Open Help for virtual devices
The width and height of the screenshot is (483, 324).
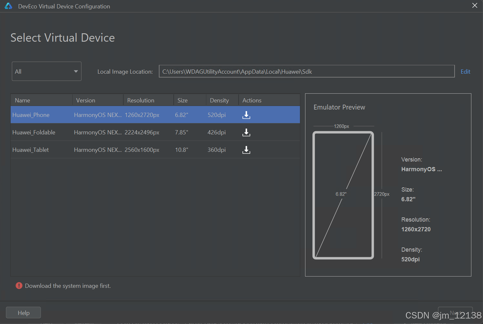[x=23, y=313]
